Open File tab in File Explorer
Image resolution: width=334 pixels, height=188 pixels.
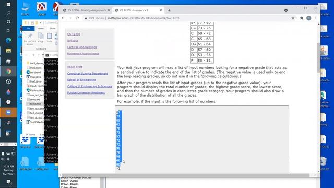point(28,28)
